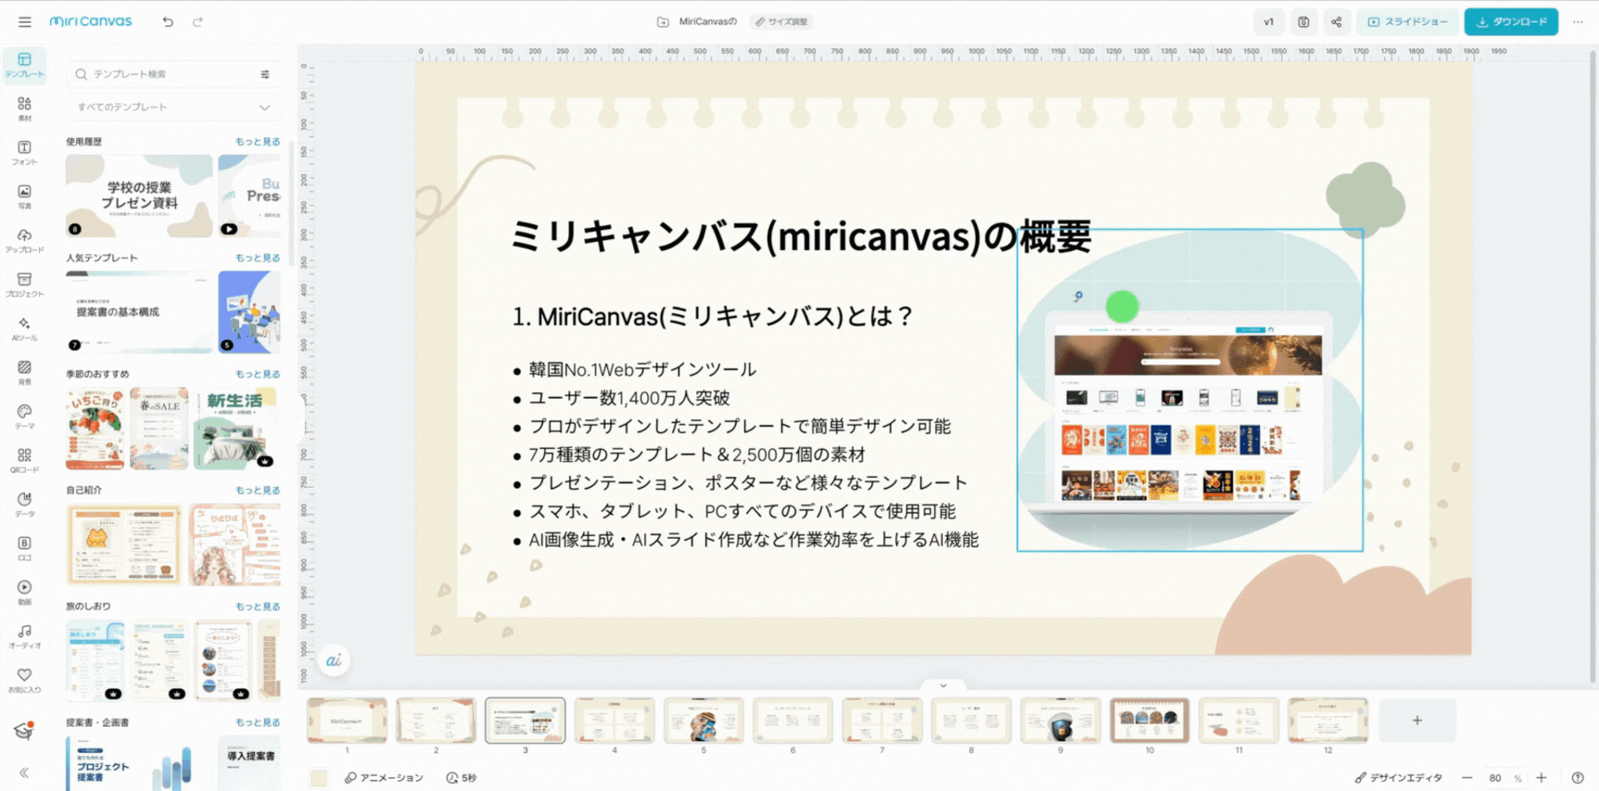The height and width of the screenshot is (791, 1599).
Task: Click the folder icon beside document title
Action: click(663, 22)
